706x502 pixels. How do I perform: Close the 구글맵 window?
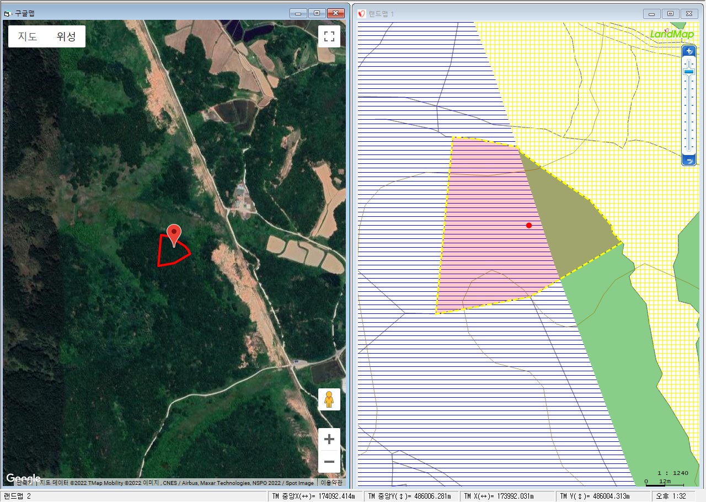coord(335,13)
